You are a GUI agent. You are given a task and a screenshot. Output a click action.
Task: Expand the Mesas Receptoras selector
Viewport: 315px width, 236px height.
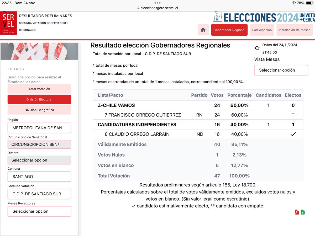pos(39,211)
